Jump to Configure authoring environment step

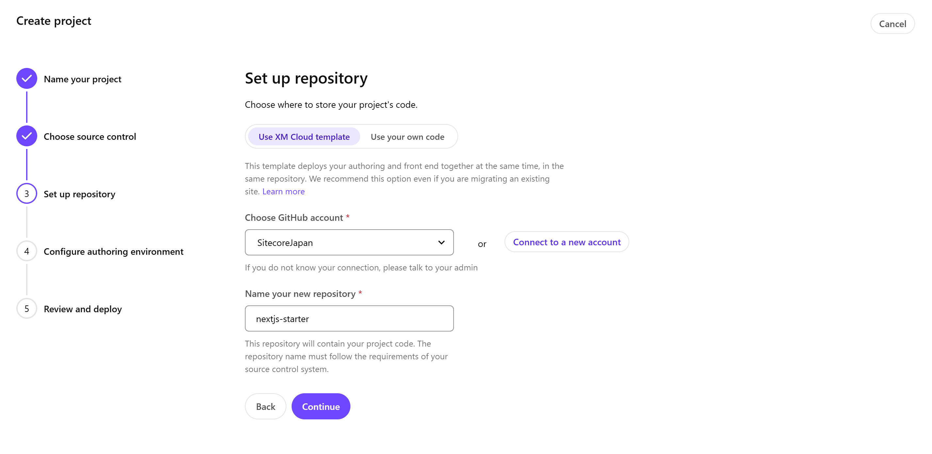tap(113, 252)
